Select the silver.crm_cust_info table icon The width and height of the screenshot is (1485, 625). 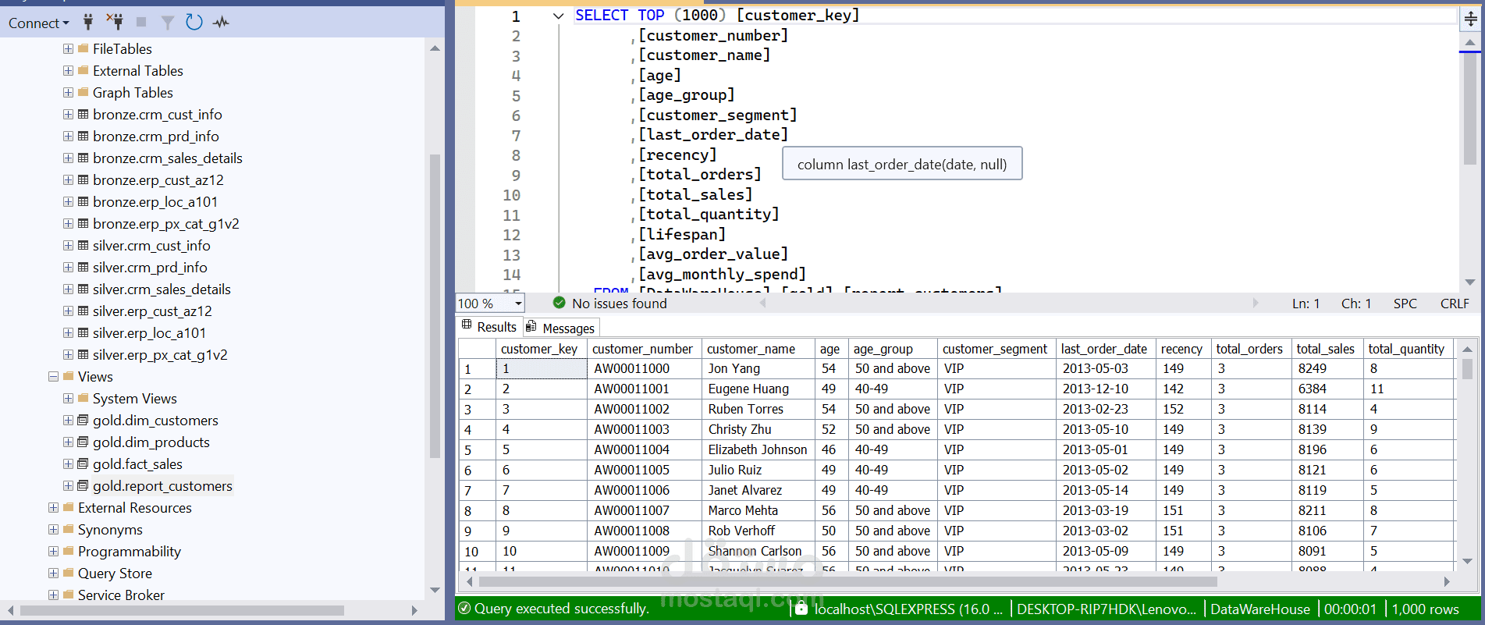click(83, 245)
